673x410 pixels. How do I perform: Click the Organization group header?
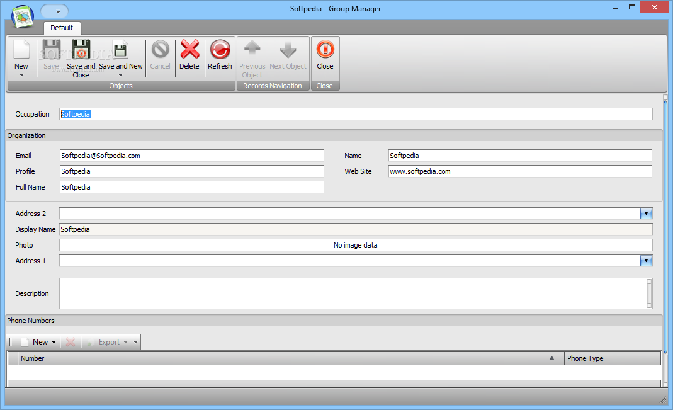pyautogui.click(x=334, y=135)
